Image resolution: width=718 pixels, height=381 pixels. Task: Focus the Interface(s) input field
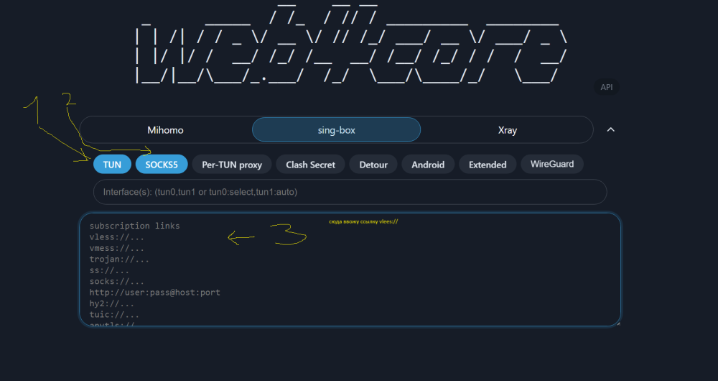click(350, 192)
